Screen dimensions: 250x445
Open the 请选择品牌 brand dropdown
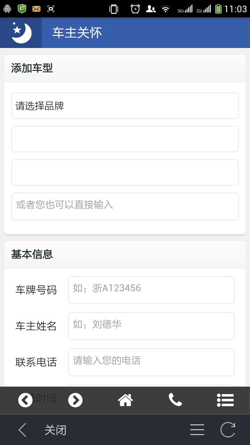125,106
